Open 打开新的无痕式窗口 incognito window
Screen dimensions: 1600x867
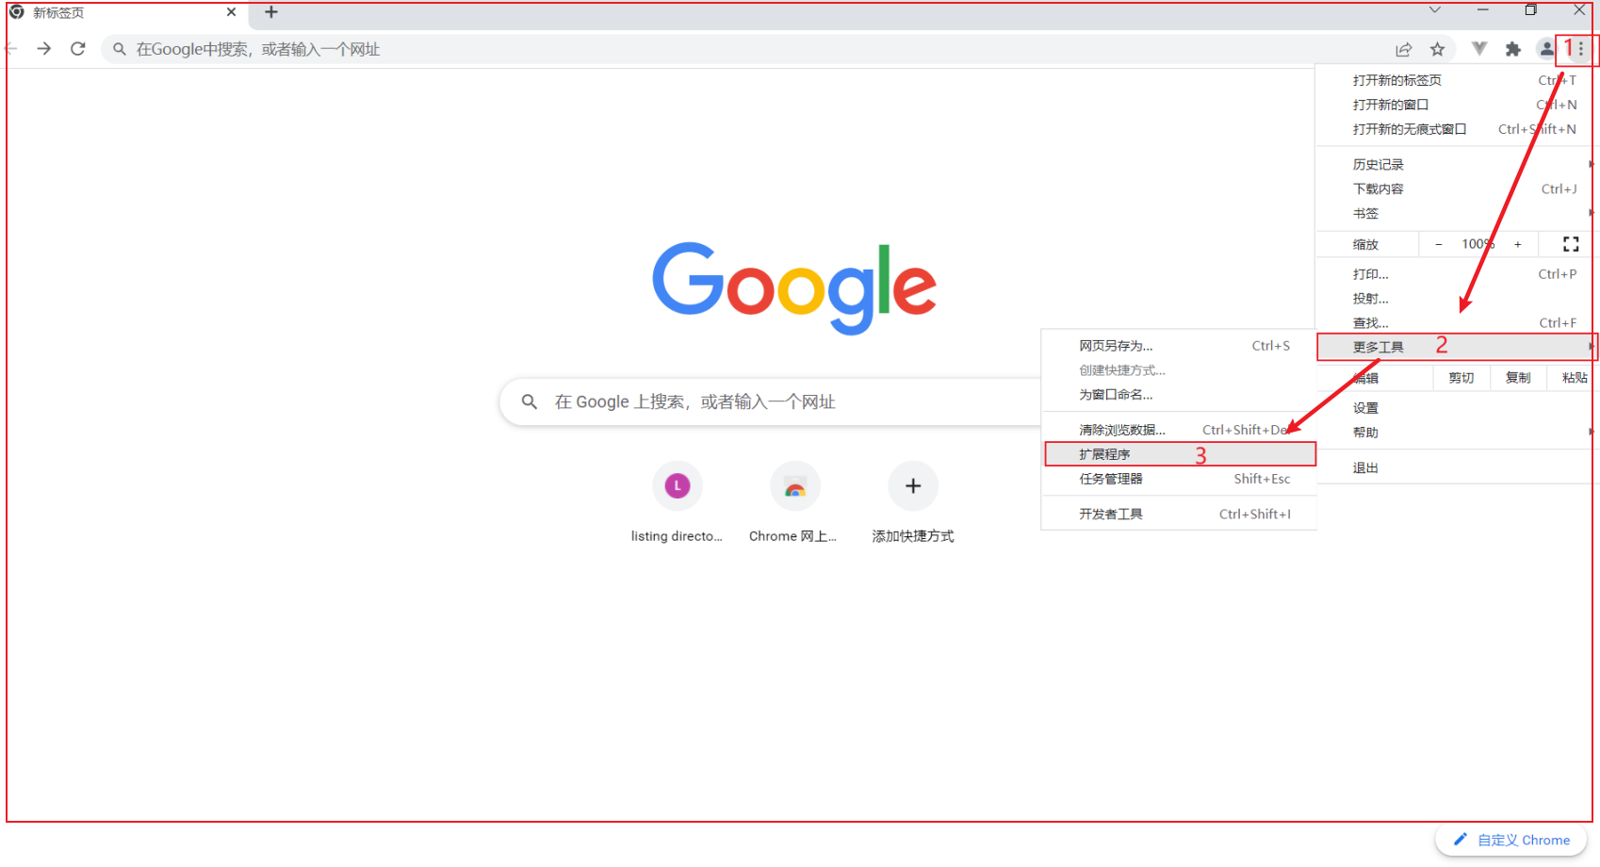coord(1456,129)
